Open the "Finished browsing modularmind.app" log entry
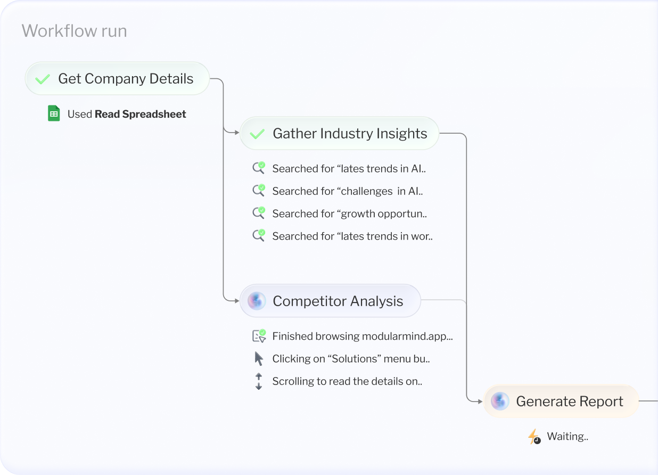658x475 pixels. click(x=362, y=336)
